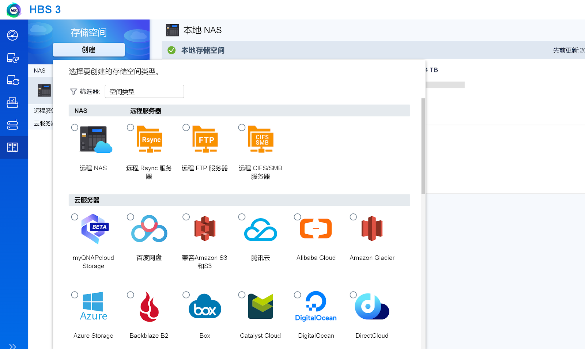This screenshot has width=585, height=349.
Task: Select the Catalyst Cloud radio button
Action: coord(242,295)
